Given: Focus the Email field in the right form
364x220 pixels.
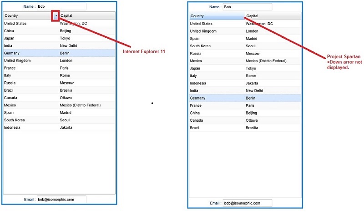Looking at the screenshot, I should [247, 203].
